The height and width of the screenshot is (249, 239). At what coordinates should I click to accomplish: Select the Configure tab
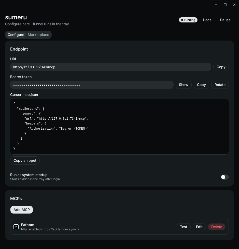tap(16, 35)
